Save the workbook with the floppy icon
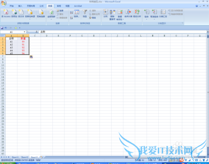The height and width of the screenshot is (164, 209). point(2,28)
